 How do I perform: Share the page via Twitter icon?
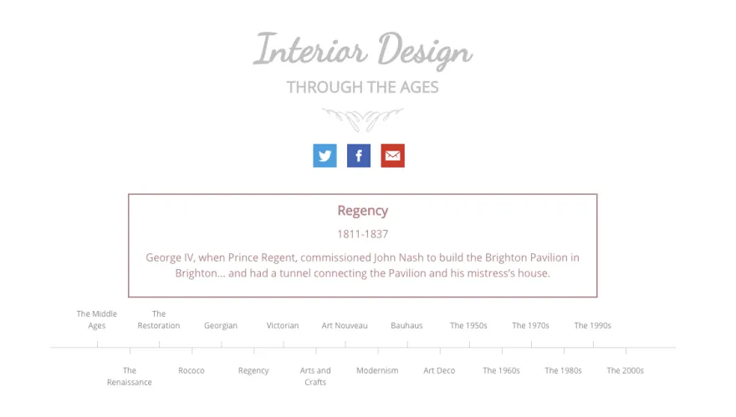325,155
